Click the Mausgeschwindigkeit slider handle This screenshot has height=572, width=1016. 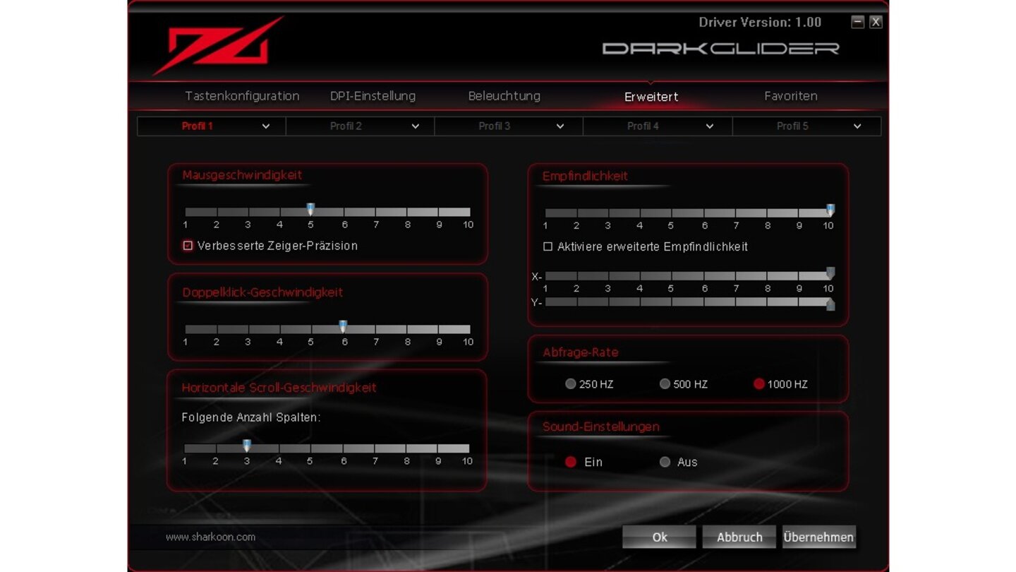click(x=310, y=210)
